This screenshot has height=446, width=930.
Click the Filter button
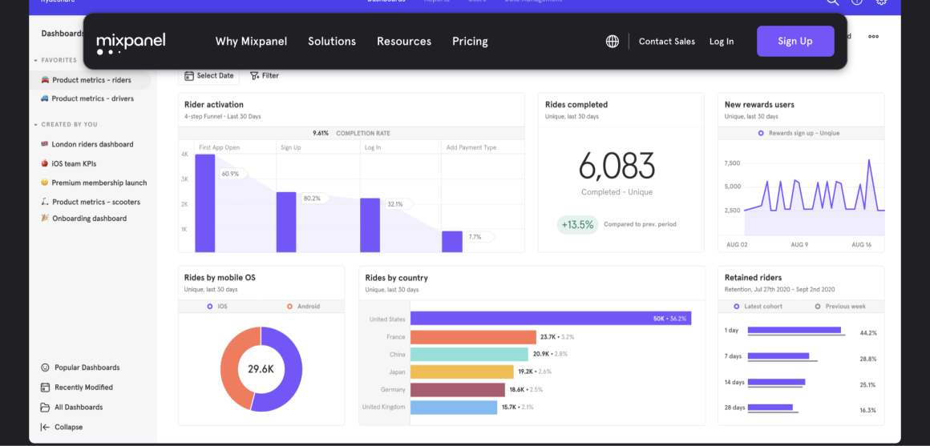point(265,76)
